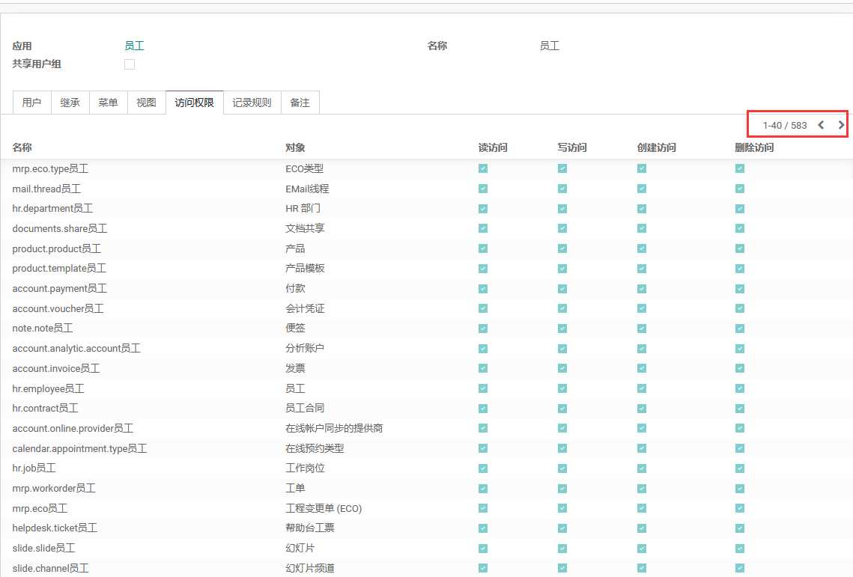Click the account.voucher员工 name cell
Viewport: 853px width, 577px height.
(58, 308)
